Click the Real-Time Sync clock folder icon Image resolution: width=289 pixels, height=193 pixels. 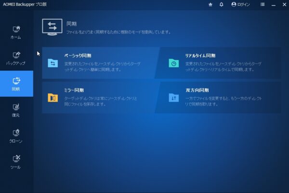tap(173, 63)
